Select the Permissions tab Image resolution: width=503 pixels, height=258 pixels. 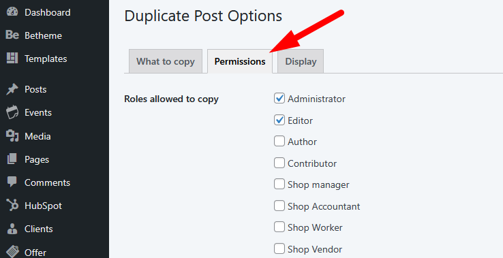click(x=240, y=61)
